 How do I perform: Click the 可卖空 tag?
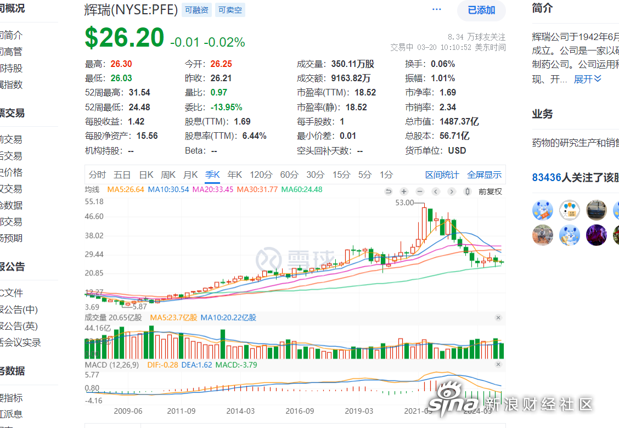230,10
